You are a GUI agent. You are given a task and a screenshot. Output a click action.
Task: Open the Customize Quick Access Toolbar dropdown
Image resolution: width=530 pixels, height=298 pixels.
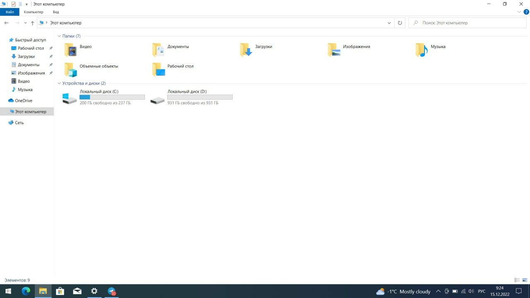tap(26, 4)
